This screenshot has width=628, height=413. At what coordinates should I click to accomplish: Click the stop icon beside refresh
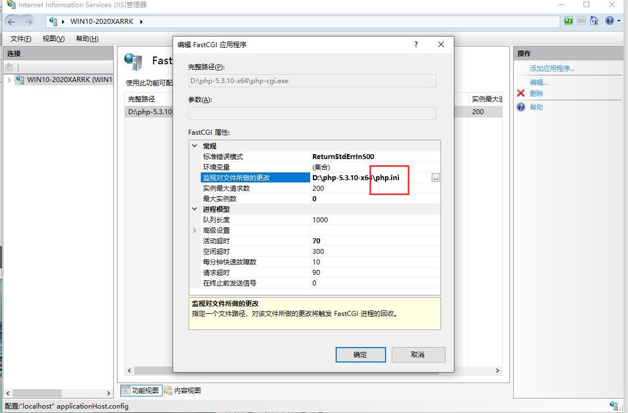click(x=581, y=21)
